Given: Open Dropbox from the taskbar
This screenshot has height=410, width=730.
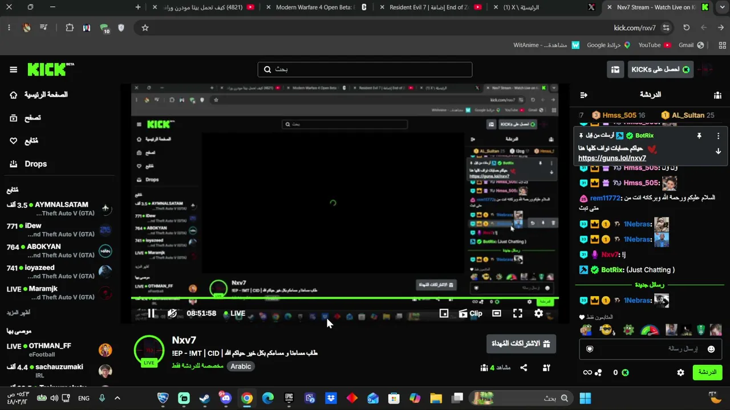Looking at the screenshot, I should (331, 398).
